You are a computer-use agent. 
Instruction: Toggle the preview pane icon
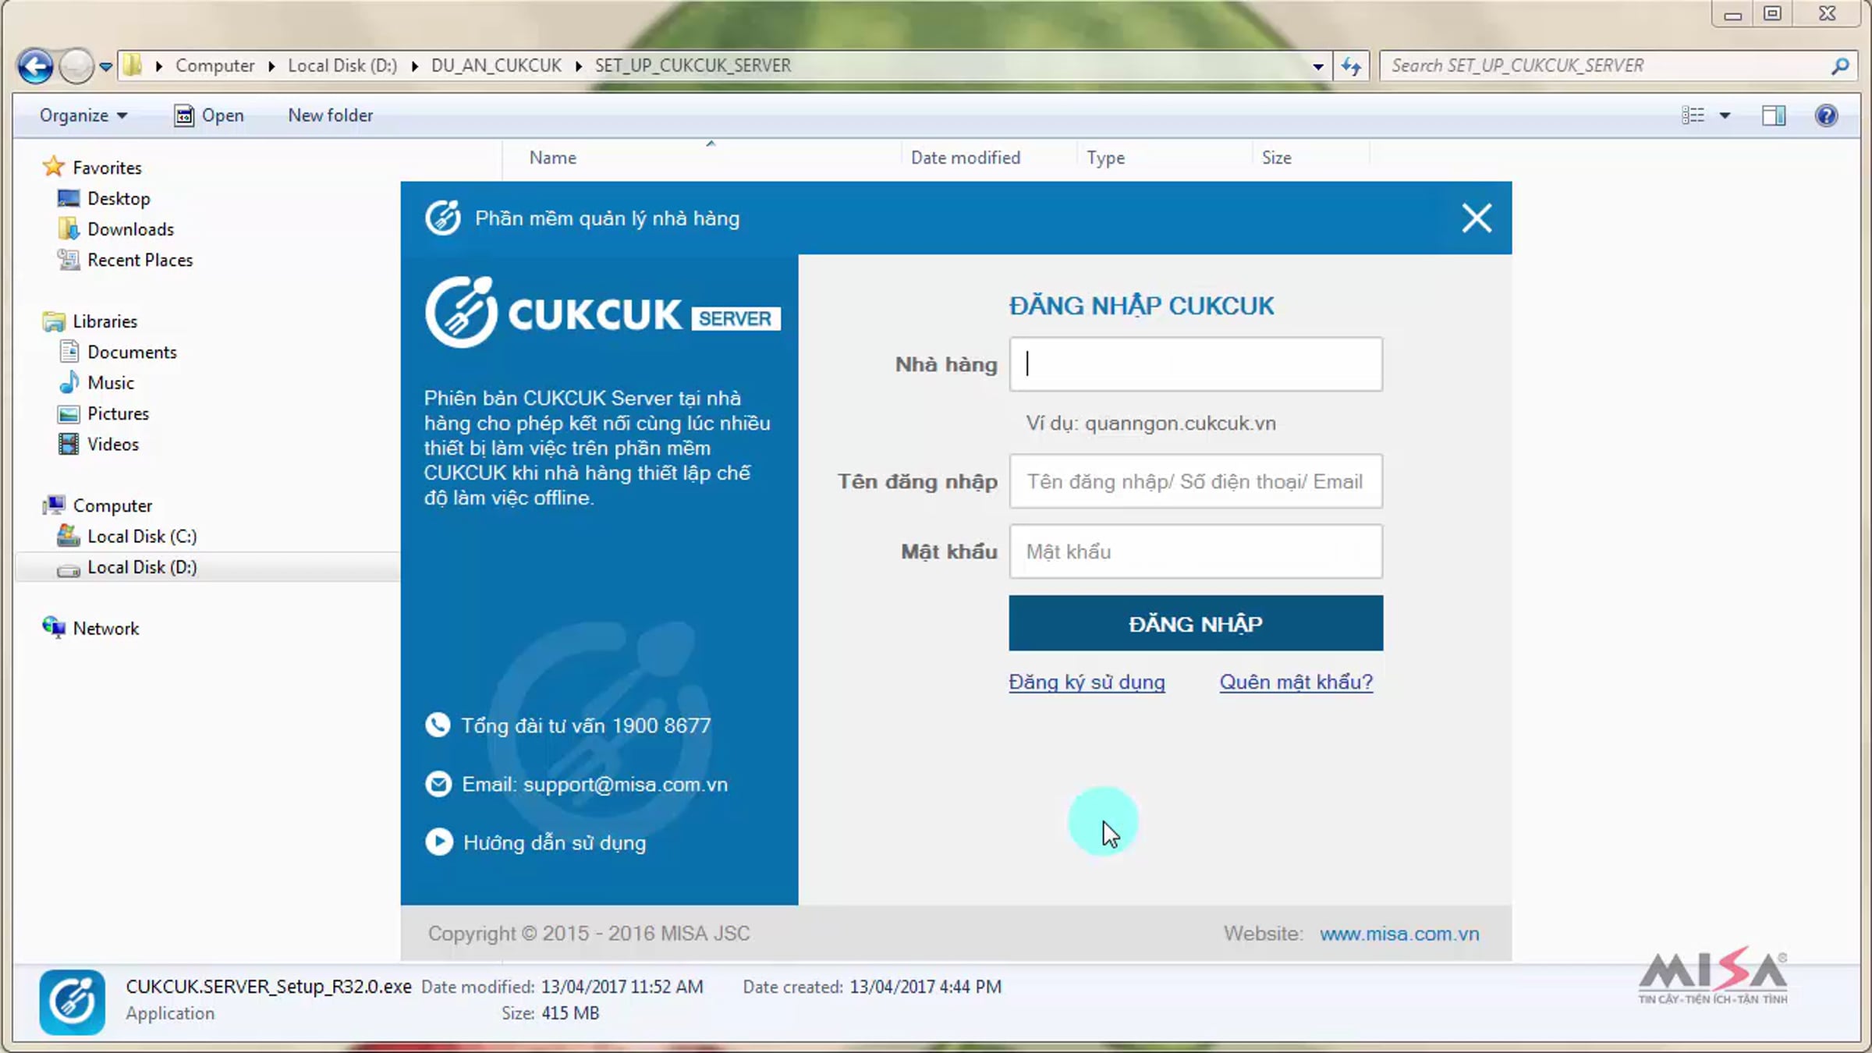point(1773,115)
